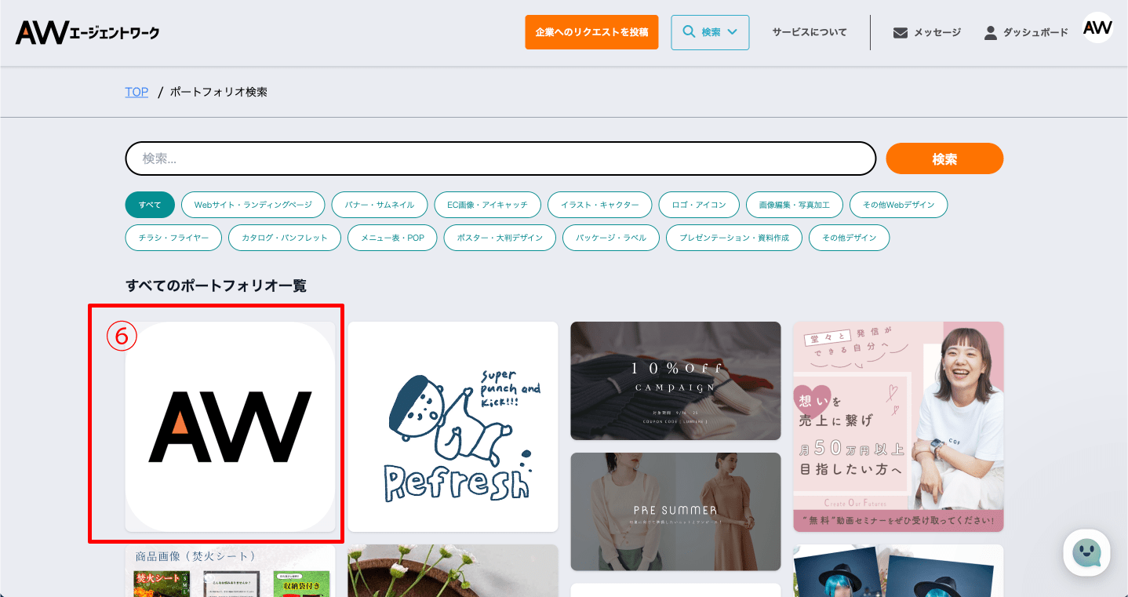1128x597 pixels.
Task: Open the AW profile avatar
Action: (x=1097, y=28)
